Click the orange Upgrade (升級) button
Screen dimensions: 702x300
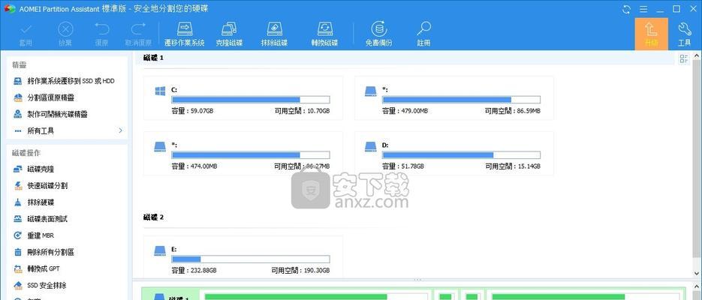coord(651,34)
